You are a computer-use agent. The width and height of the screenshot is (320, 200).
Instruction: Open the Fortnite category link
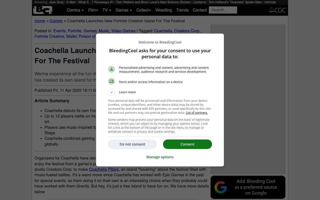(75, 31)
